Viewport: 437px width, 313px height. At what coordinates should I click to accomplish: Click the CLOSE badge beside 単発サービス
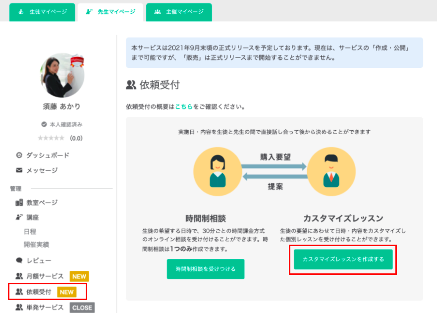pyautogui.click(x=82, y=308)
